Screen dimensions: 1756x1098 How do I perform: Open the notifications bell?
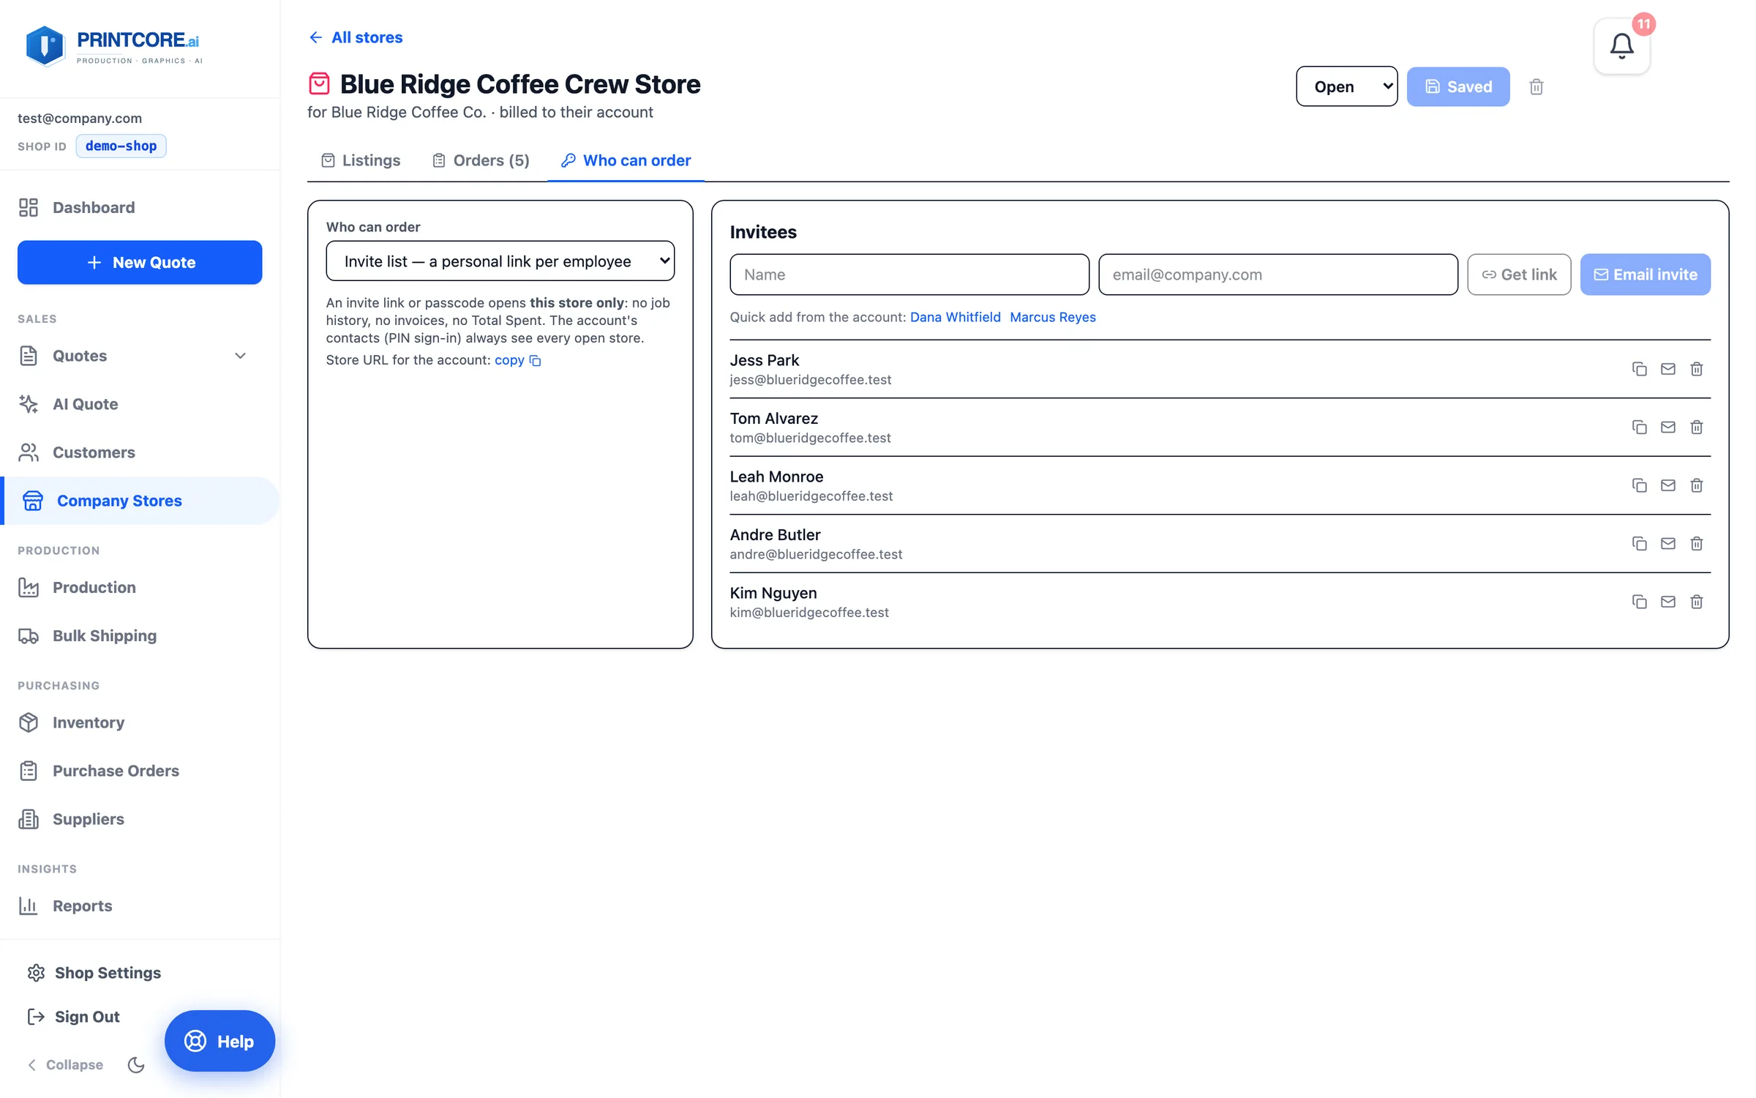1621,46
